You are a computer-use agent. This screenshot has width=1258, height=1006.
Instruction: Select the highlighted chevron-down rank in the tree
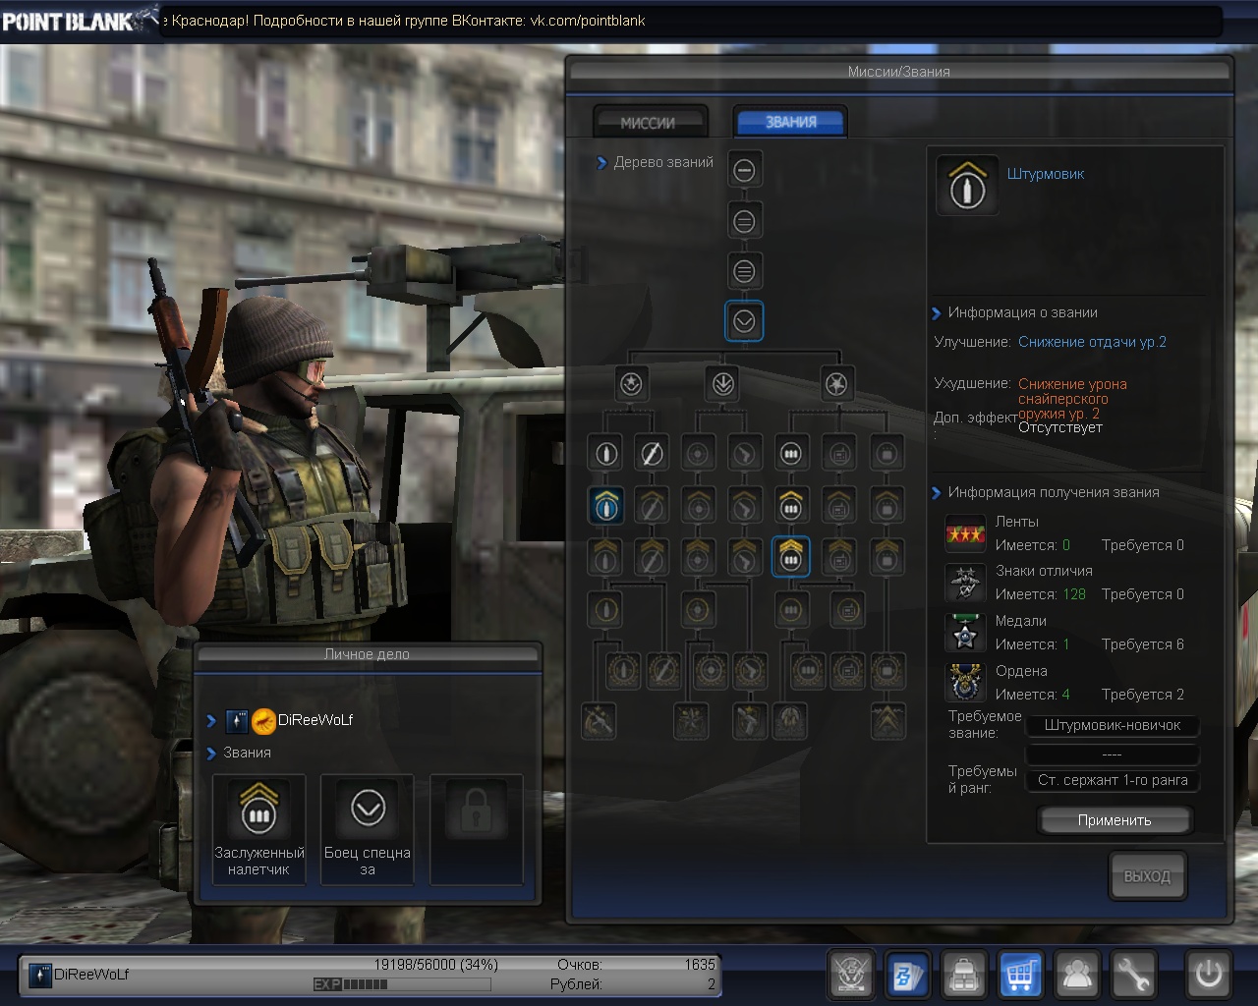click(744, 321)
